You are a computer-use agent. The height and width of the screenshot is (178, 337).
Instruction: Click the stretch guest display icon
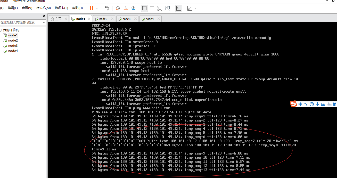(190, 8)
